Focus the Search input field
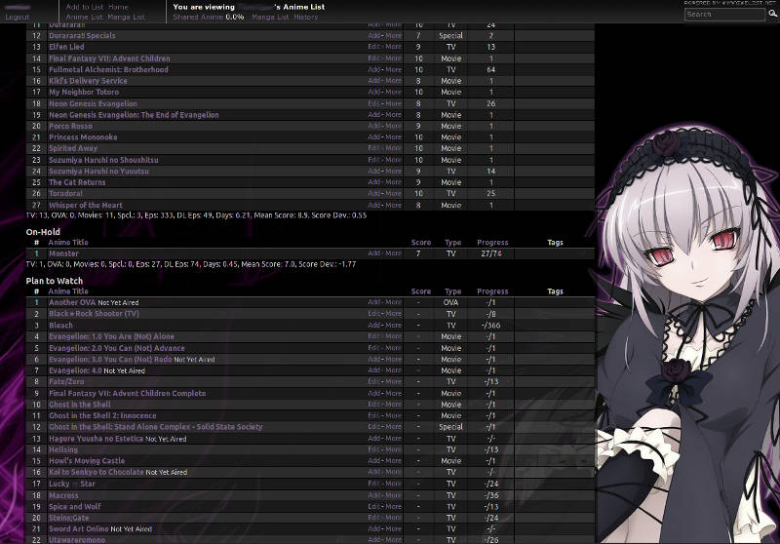This screenshot has width=780, height=544. (x=724, y=15)
